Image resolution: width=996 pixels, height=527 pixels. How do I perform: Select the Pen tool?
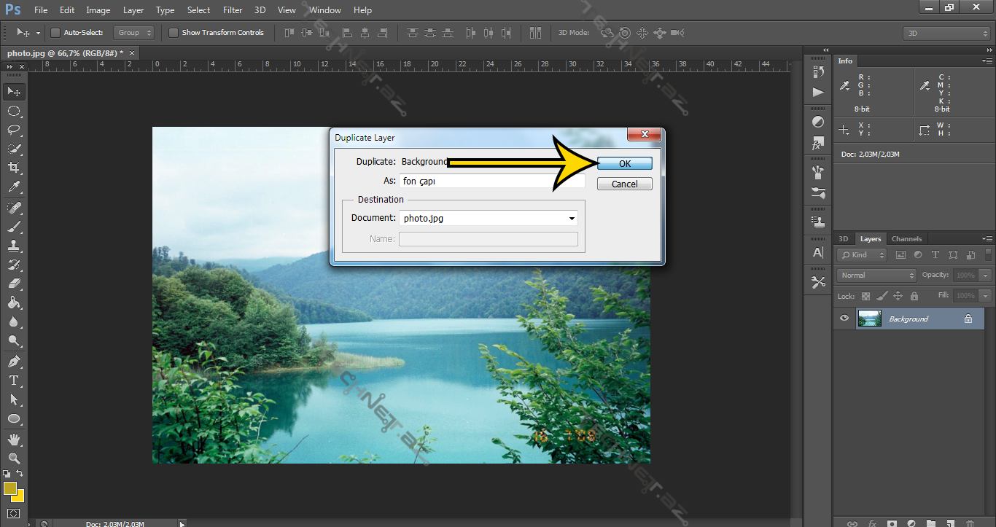click(14, 362)
